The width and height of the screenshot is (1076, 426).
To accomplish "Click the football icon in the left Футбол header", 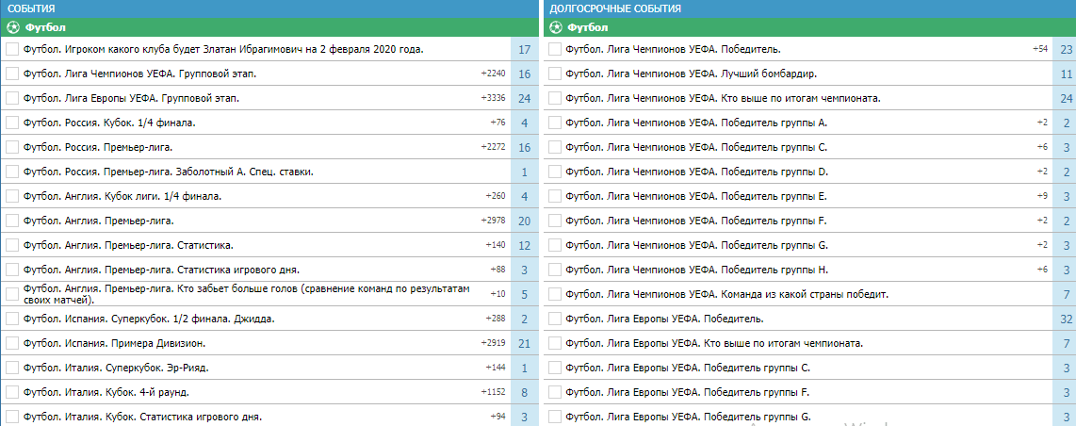I will pyautogui.click(x=13, y=27).
